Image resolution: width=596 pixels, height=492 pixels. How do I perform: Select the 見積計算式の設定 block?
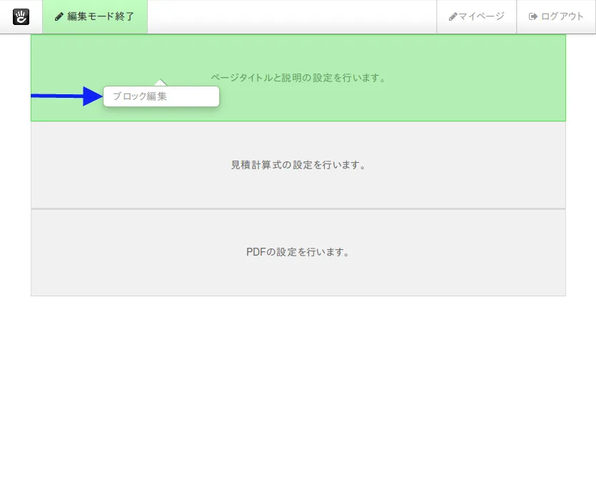[x=298, y=165]
